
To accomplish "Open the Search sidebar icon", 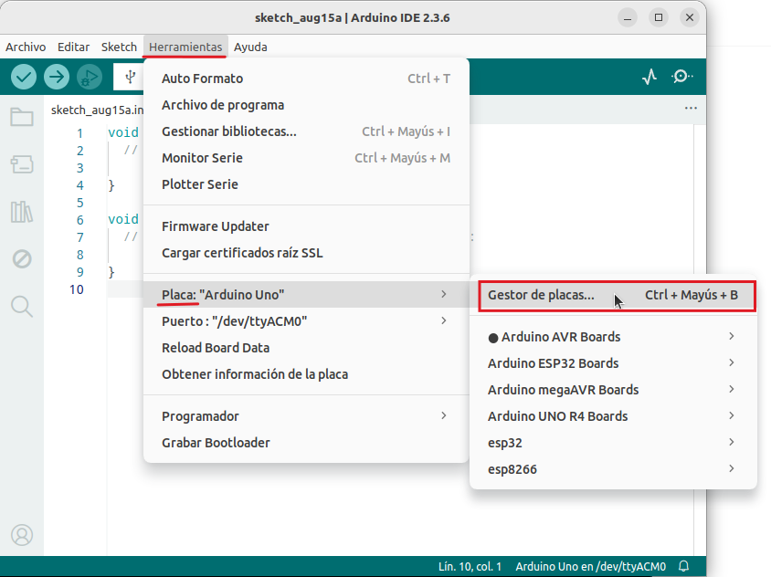I will [22, 306].
